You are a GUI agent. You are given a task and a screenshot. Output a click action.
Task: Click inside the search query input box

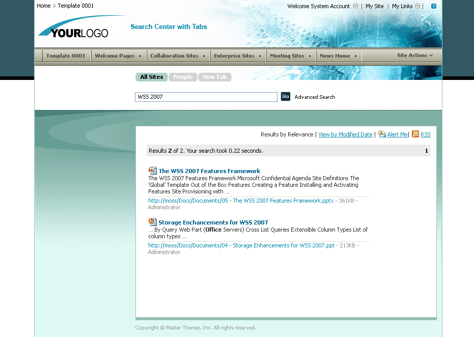(x=206, y=96)
